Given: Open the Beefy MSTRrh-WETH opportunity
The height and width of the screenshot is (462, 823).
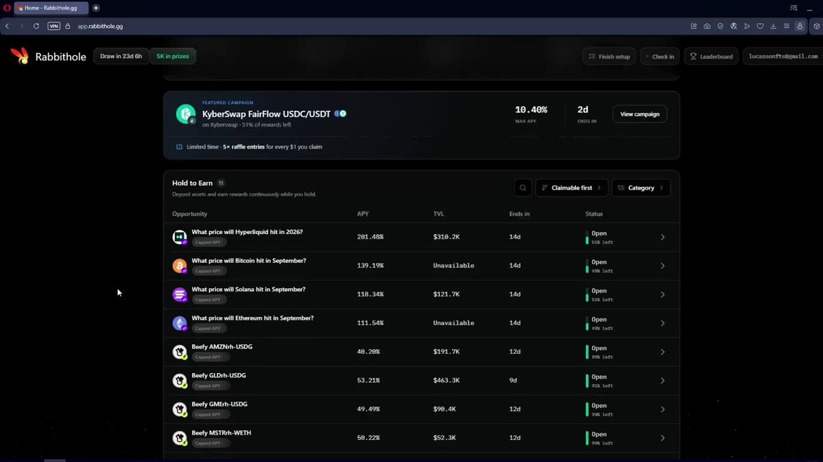Looking at the screenshot, I should pyautogui.click(x=421, y=438).
